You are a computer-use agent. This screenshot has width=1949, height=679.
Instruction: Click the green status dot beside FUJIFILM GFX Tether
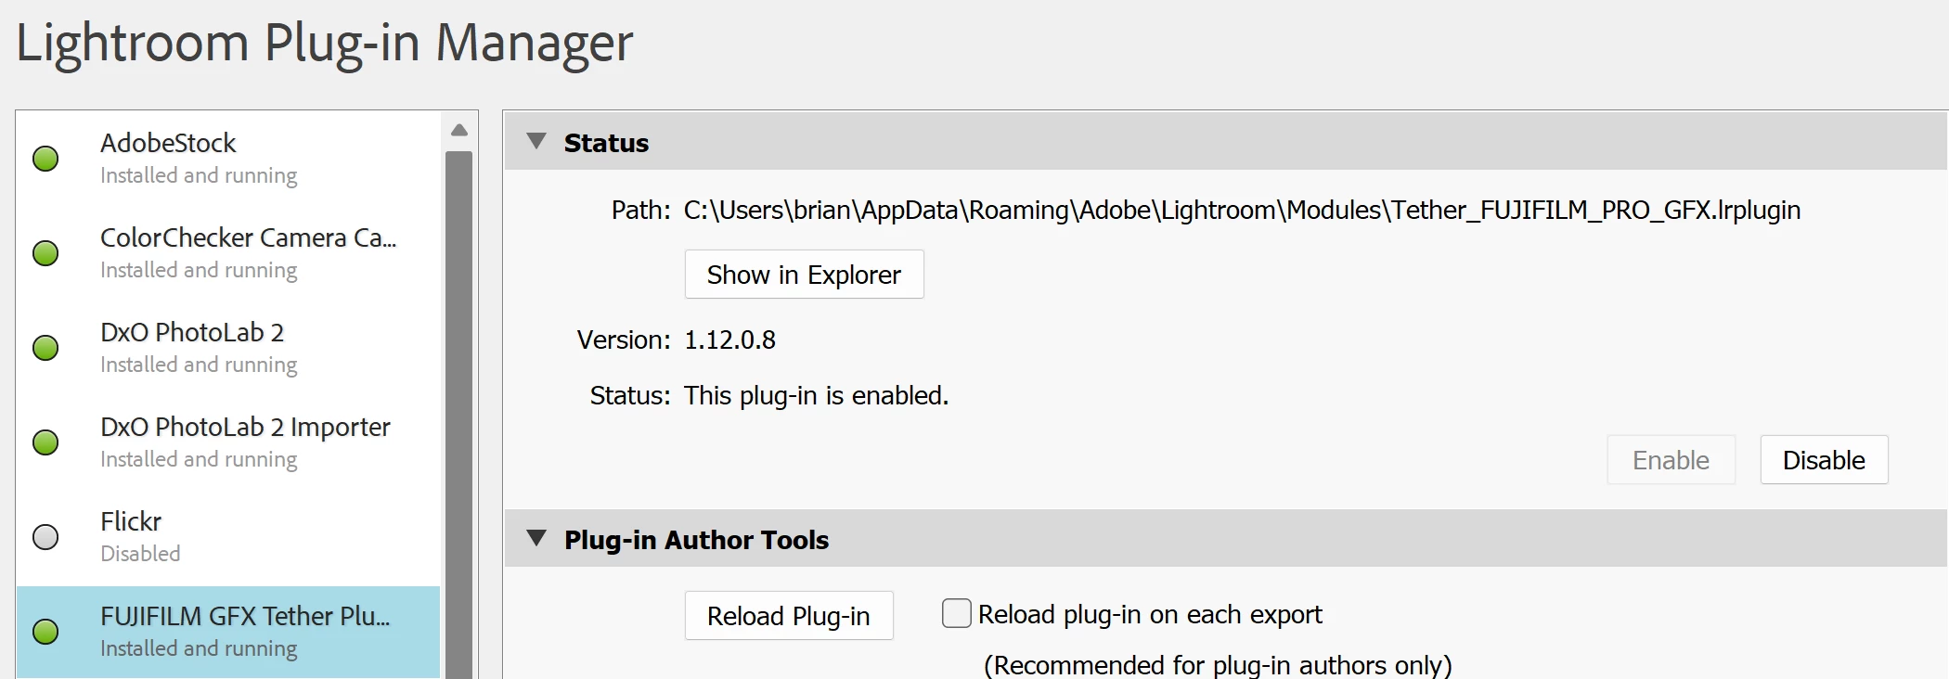[45, 632]
